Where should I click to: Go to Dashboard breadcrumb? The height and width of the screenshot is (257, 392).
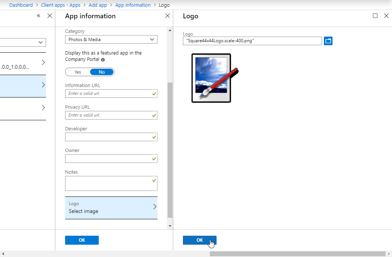coord(21,5)
